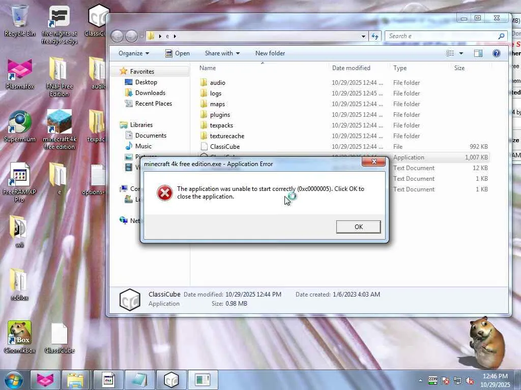Select the Supermium desktop shortcut

[20, 126]
